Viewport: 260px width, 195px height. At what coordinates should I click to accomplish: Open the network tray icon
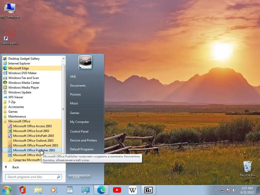coord(222,190)
